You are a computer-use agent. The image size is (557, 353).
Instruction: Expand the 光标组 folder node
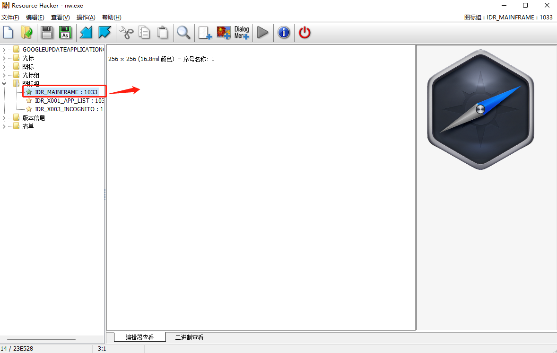pos(4,75)
